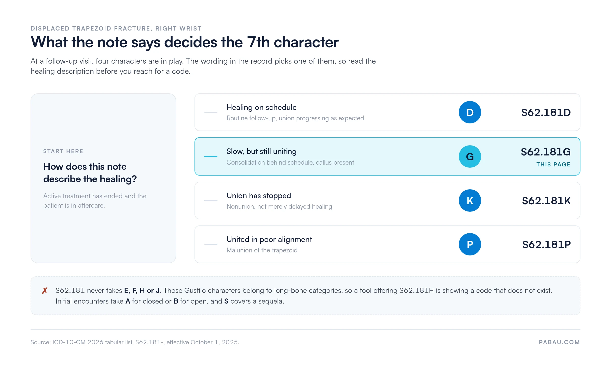Click the grey dash beside United in poor alignment
611x372 pixels.
pyautogui.click(x=211, y=244)
